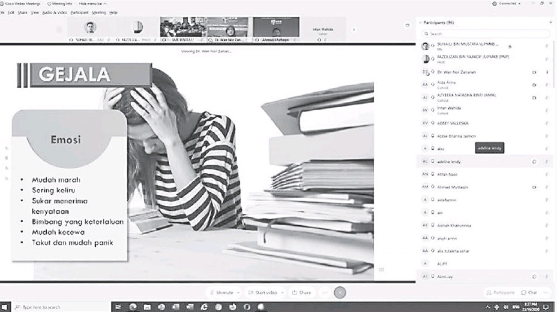Select aidafazmin participant

click(x=485, y=200)
